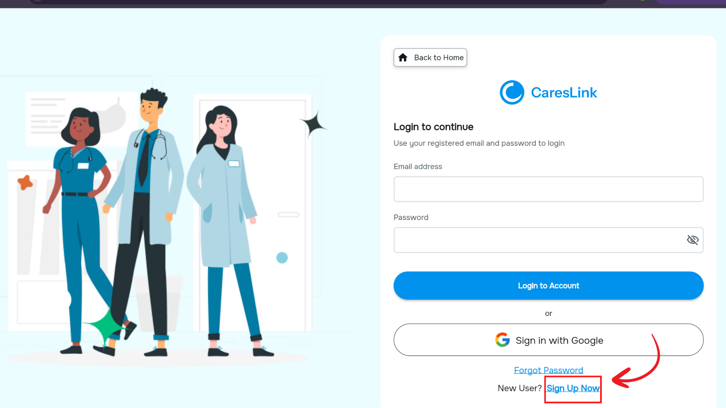Focus the Email address input field

tap(548, 189)
